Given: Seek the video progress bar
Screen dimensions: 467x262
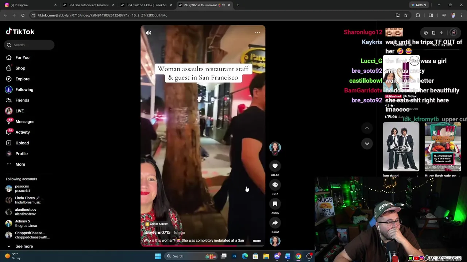Looking at the screenshot, I should pos(203,246).
